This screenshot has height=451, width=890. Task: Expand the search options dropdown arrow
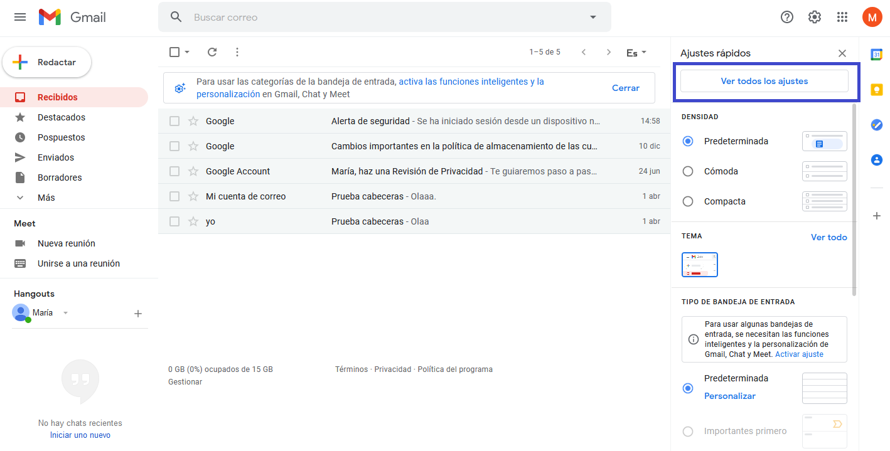[x=593, y=18]
